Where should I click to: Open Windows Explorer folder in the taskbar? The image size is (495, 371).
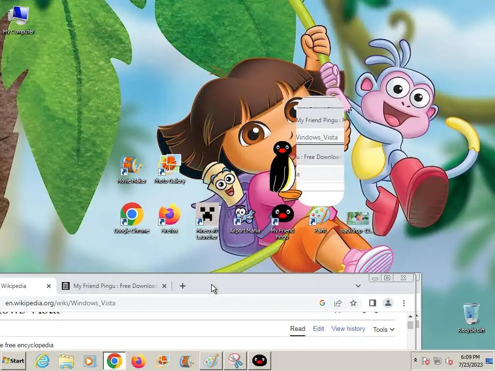pyautogui.click(x=66, y=361)
